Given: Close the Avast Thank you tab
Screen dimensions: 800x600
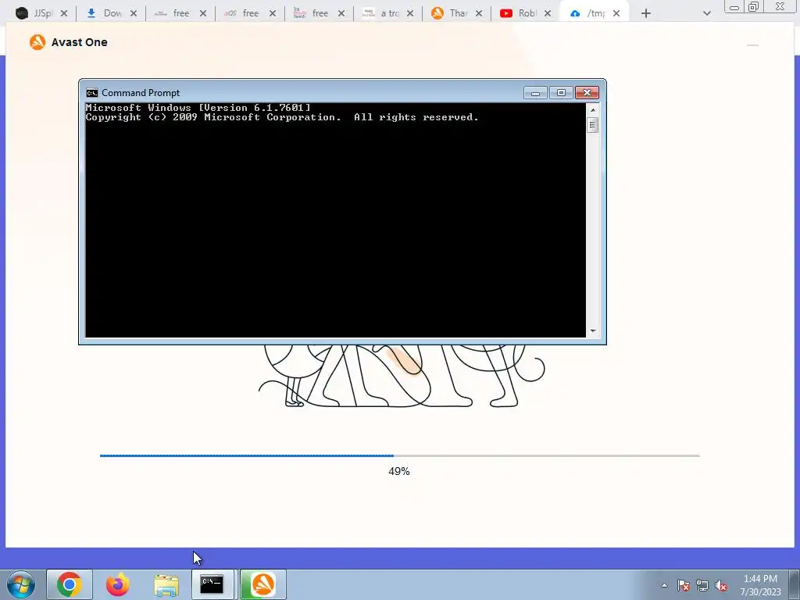Looking at the screenshot, I should tap(479, 13).
